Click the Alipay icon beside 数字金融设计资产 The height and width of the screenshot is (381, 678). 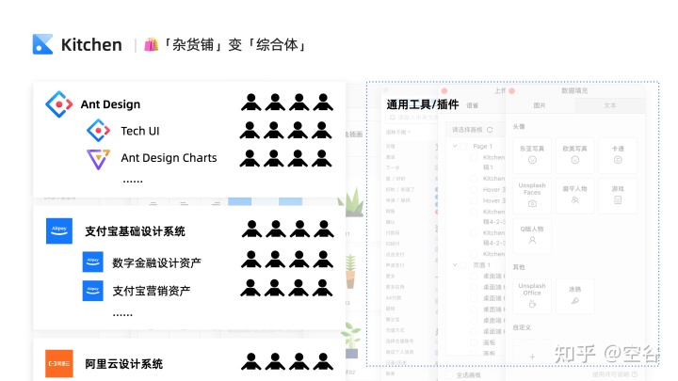(x=93, y=262)
